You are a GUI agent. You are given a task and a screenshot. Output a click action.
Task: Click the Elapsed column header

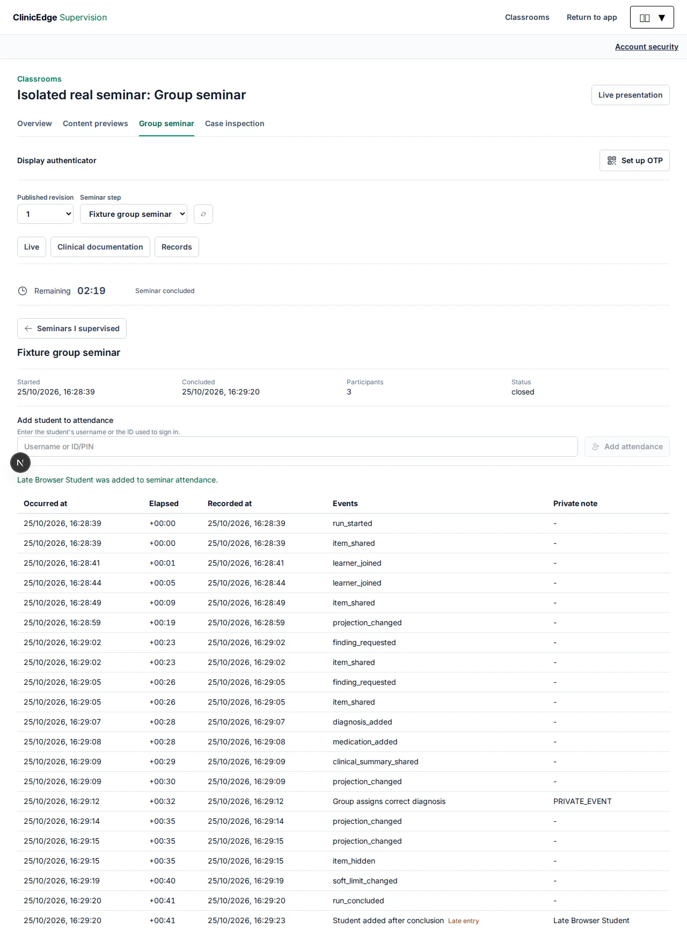[164, 503]
